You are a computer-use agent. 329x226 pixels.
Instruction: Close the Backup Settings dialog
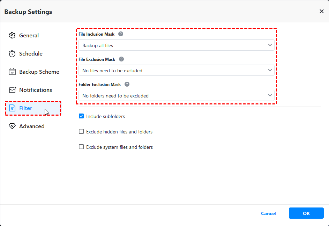point(321,12)
